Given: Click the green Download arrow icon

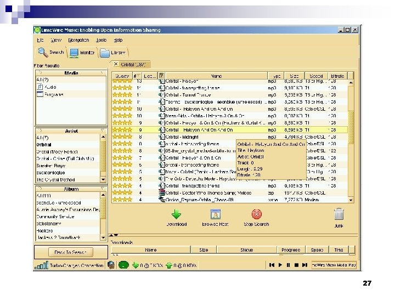Looking at the screenshot, I should [176, 214].
